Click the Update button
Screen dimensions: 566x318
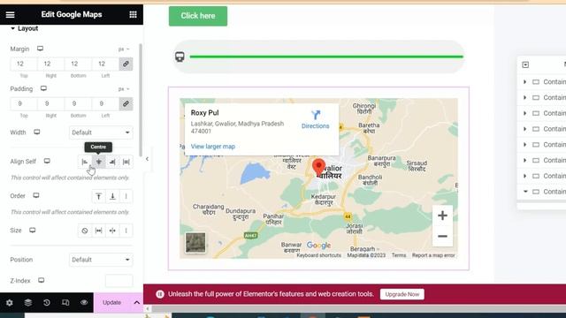pos(112,302)
